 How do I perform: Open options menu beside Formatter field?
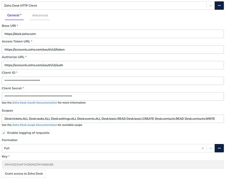click(219, 148)
